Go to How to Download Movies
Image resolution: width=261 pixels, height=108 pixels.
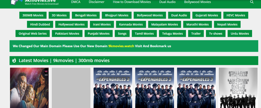132,2
